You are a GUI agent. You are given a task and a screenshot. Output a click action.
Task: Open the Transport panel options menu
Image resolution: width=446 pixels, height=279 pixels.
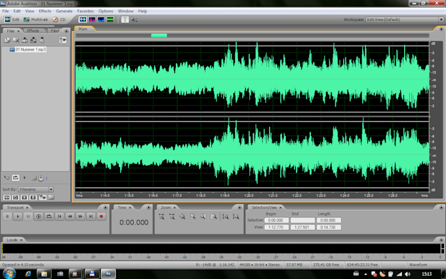tap(105, 207)
